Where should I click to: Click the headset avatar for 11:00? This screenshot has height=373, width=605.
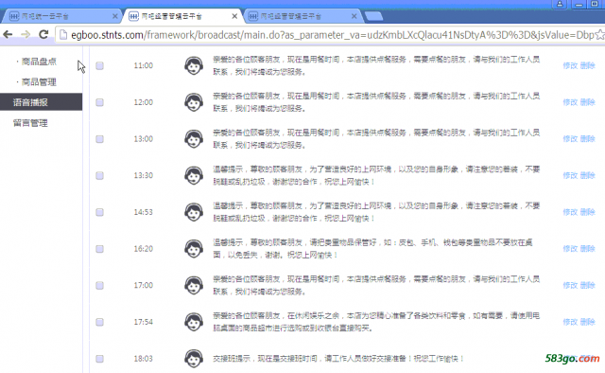click(194, 65)
